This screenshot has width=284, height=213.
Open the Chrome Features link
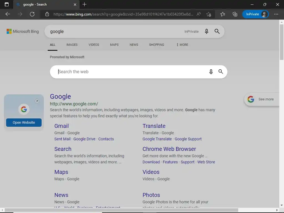point(170,162)
